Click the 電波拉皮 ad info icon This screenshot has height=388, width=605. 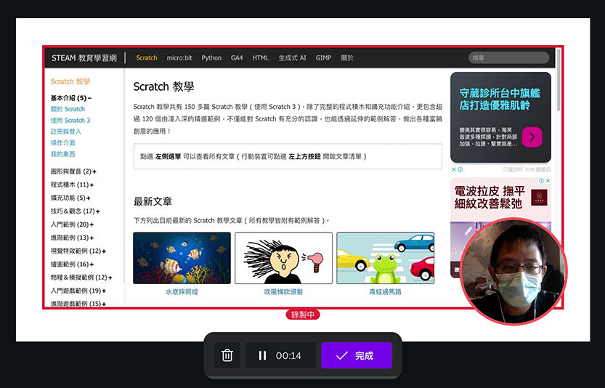[x=541, y=181]
